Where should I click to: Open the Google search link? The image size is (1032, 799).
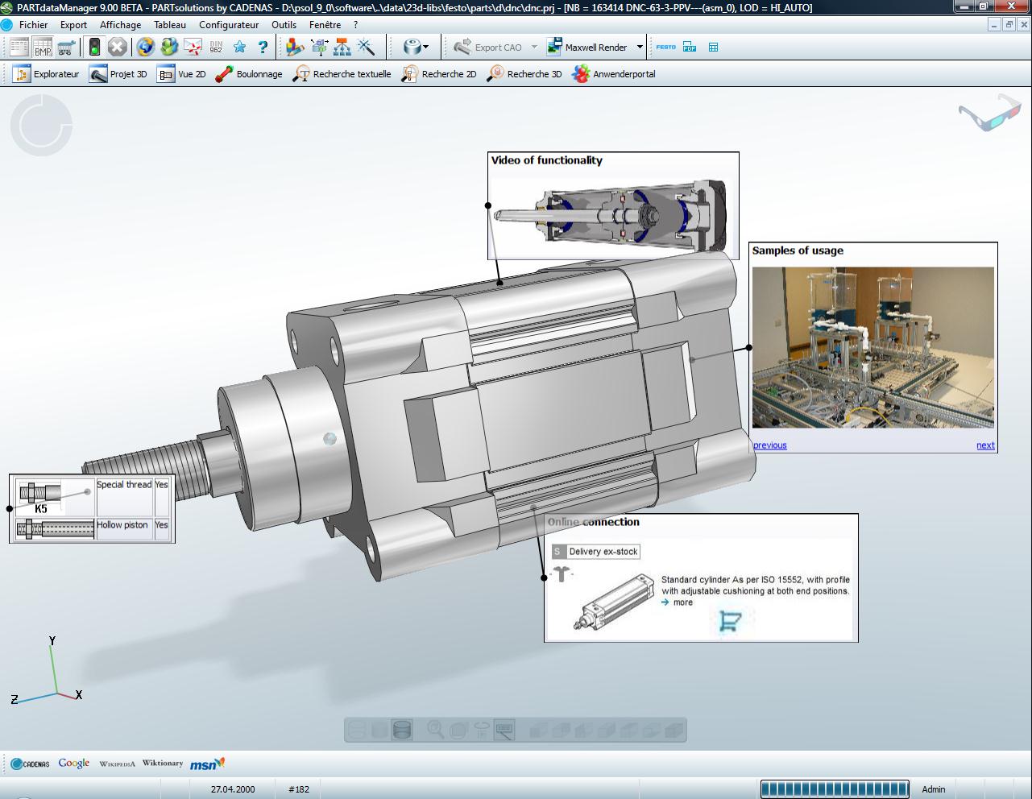click(x=73, y=763)
